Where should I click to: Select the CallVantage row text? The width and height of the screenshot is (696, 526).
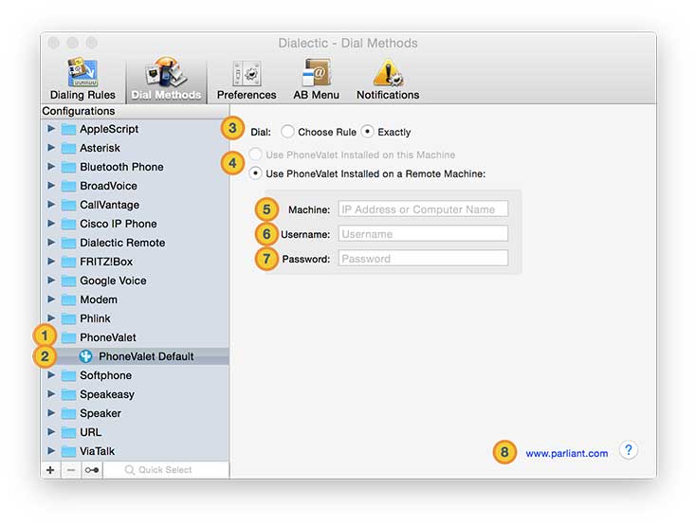(109, 205)
